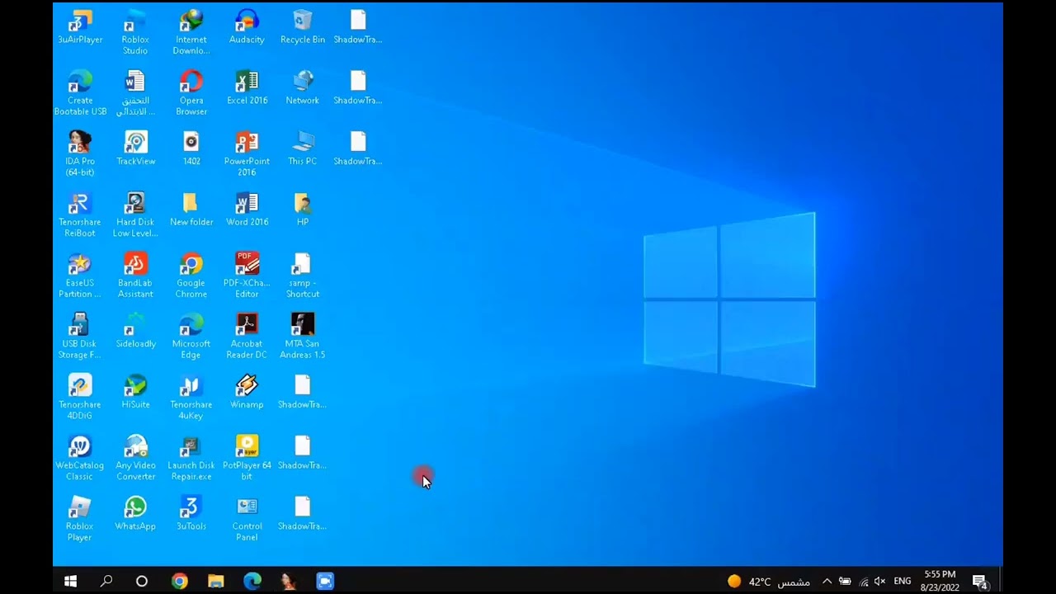
Task: Launch Roblox Studio from the desktop
Action: (135, 32)
